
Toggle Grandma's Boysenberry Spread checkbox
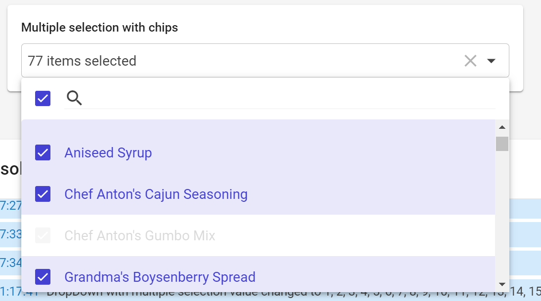click(43, 277)
